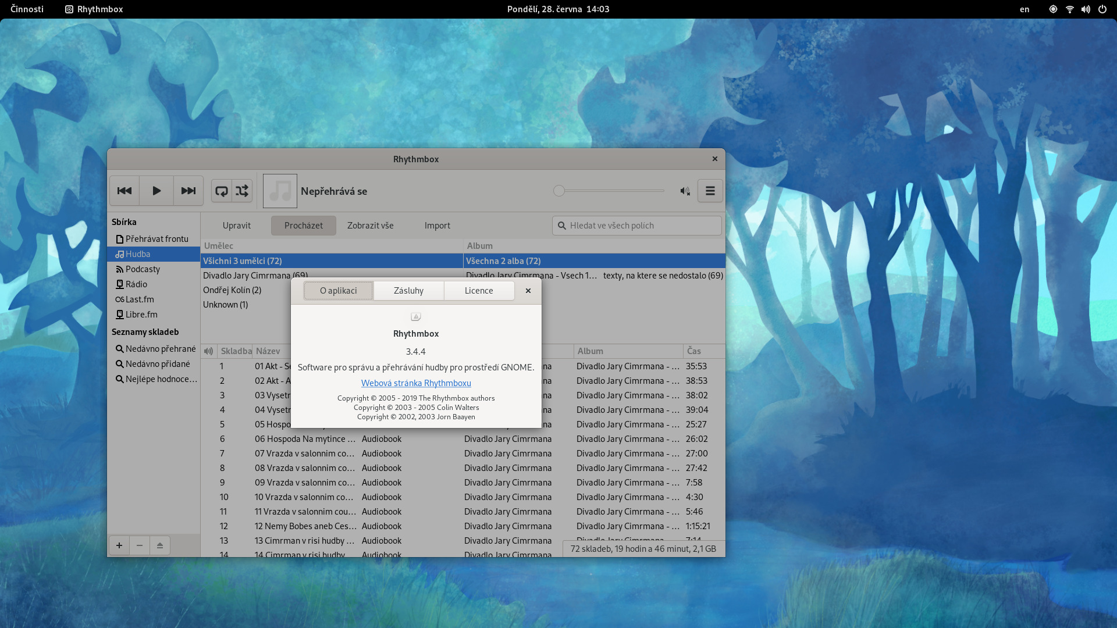Screen dimensions: 1117x628
Task: Click the playback position slider
Action: coord(611,191)
